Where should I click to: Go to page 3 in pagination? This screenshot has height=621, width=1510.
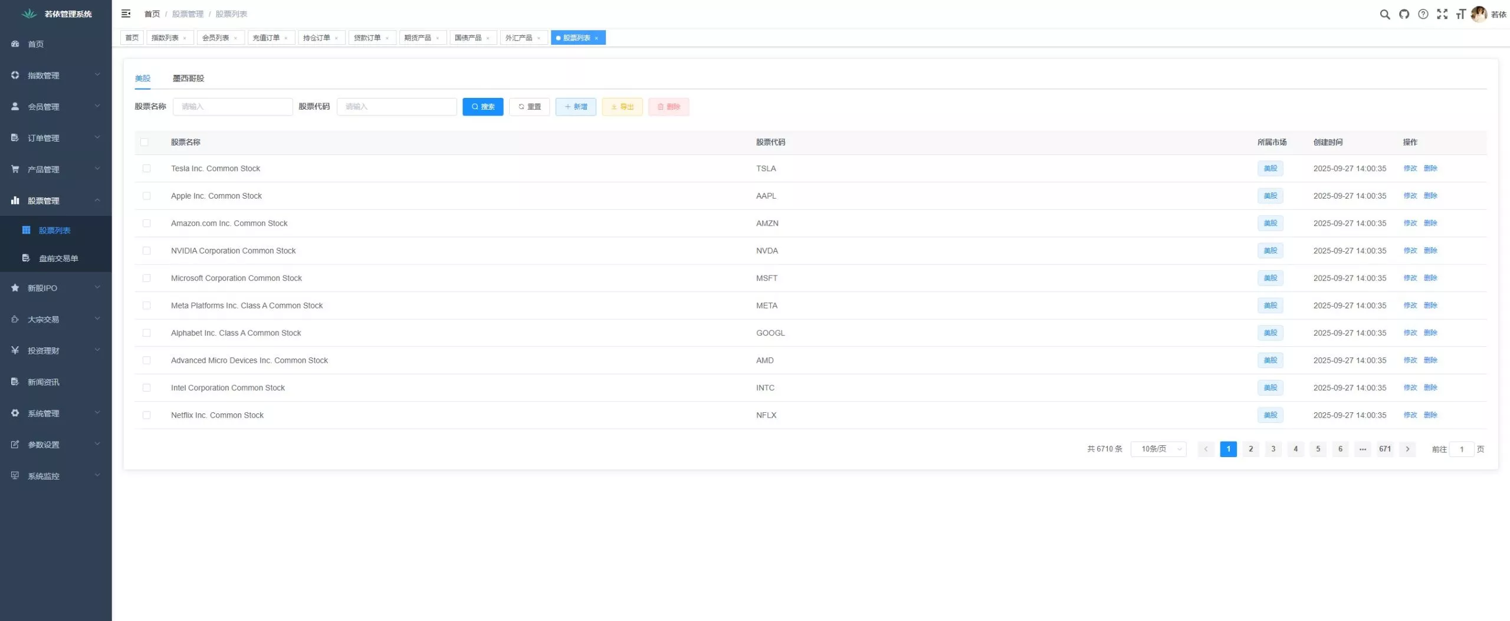point(1273,449)
